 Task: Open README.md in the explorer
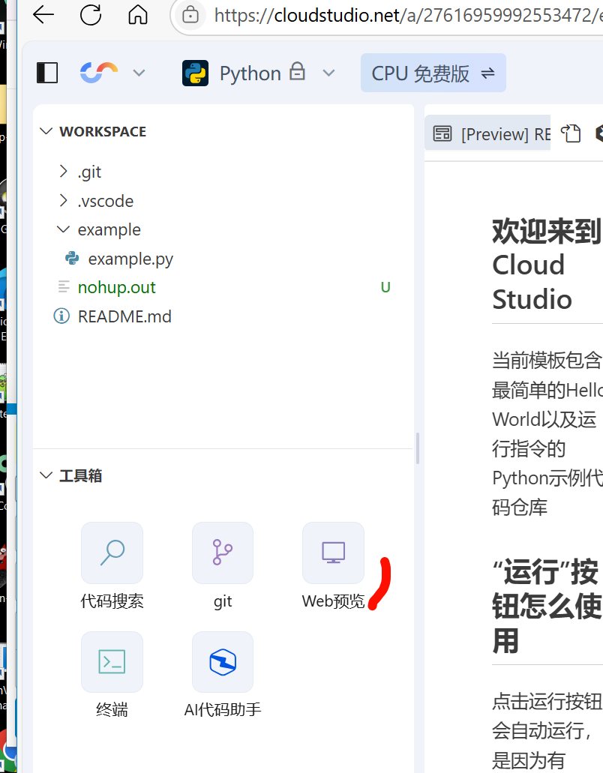[x=124, y=316]
